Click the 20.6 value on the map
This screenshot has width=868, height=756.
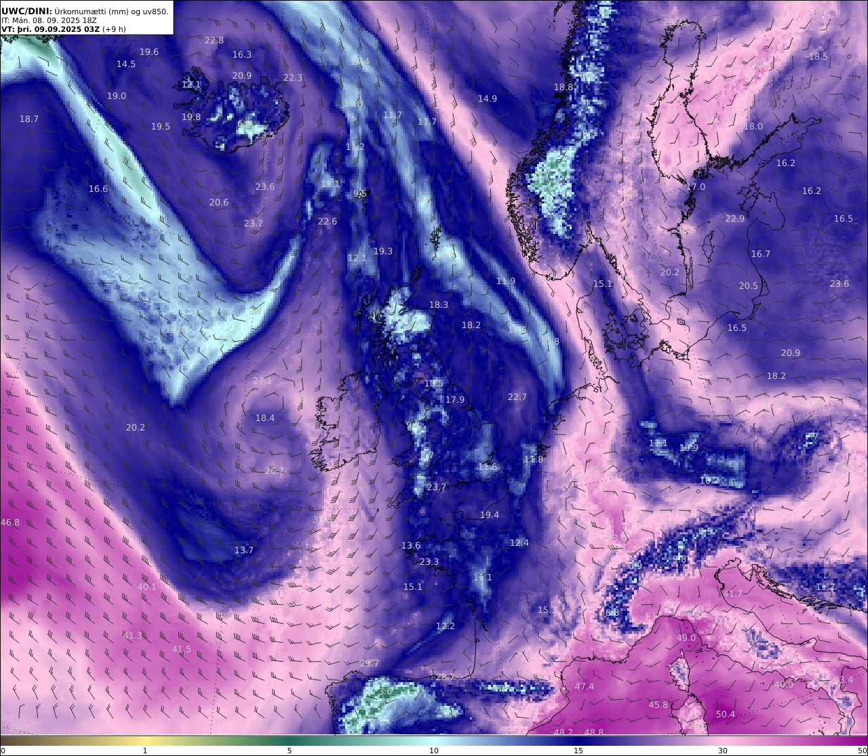coord(219,202)
